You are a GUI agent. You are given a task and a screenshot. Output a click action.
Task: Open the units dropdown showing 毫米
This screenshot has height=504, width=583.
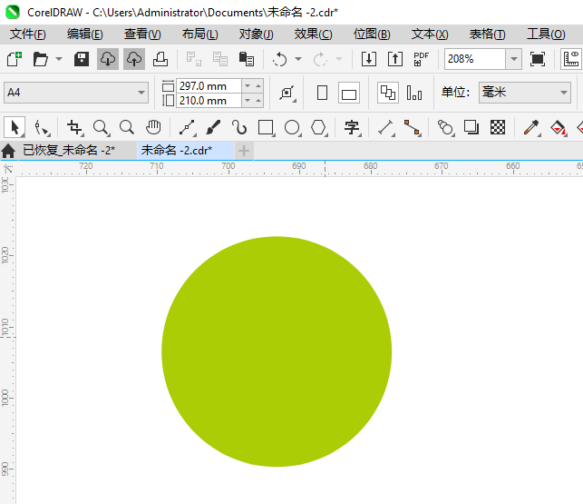click(525, 93)
